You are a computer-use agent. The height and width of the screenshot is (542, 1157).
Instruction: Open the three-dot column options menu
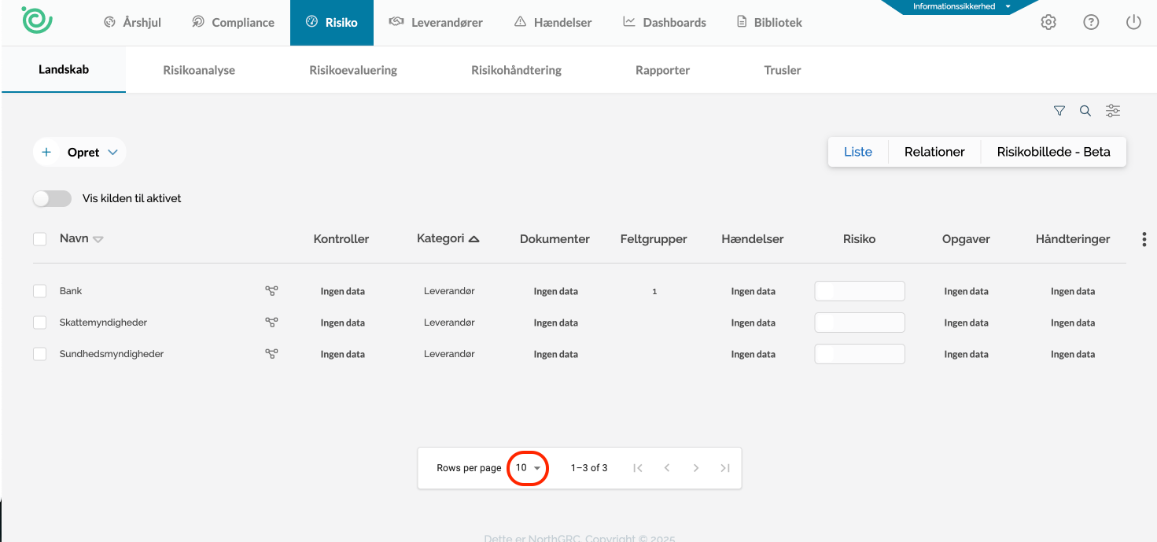click(1144, 239)
